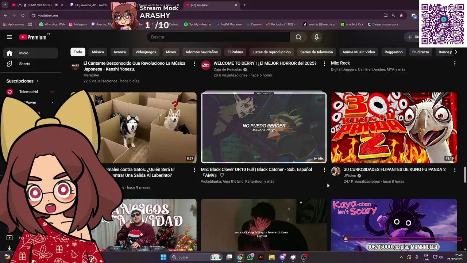The image size is (467, 263).
Task: Open new browser tab with plus
Action: (x=244, y=5)
